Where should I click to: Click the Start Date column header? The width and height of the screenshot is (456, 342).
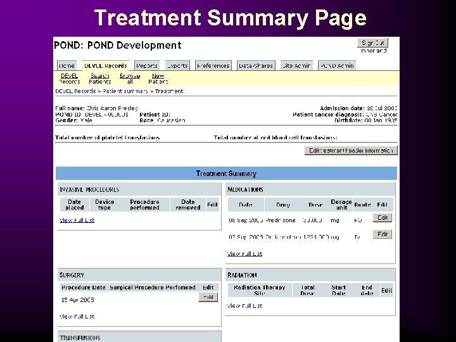pos(338,290)
